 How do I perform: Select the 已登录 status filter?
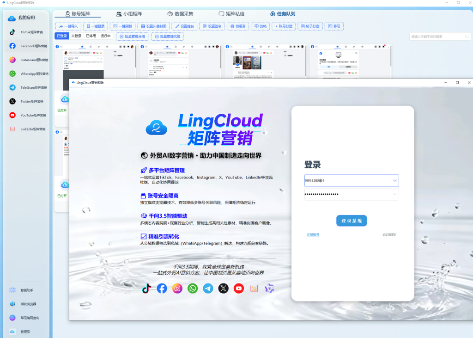point(62,36)
